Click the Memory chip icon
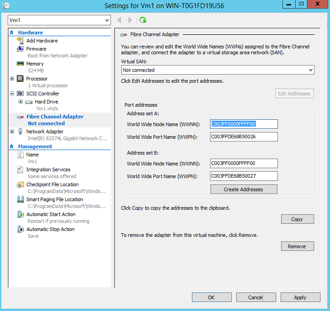Viewport: 330px width, 311px height. [20, 64]
